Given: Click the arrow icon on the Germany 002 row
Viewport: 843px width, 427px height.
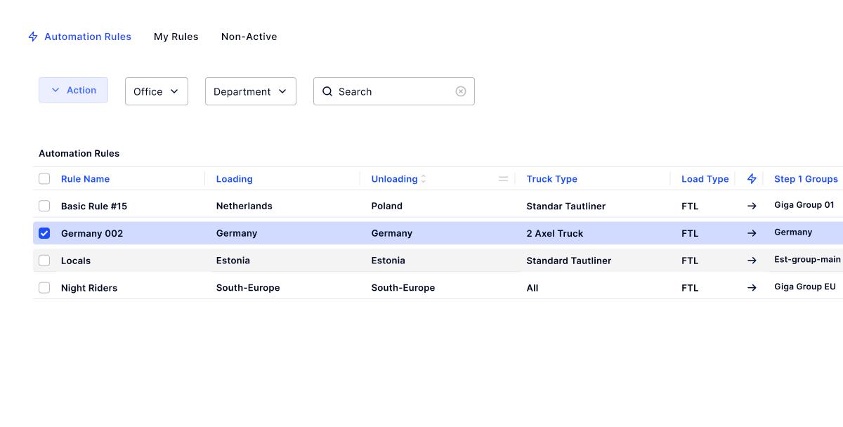Looking at the screenshot, I should [752, 232].
